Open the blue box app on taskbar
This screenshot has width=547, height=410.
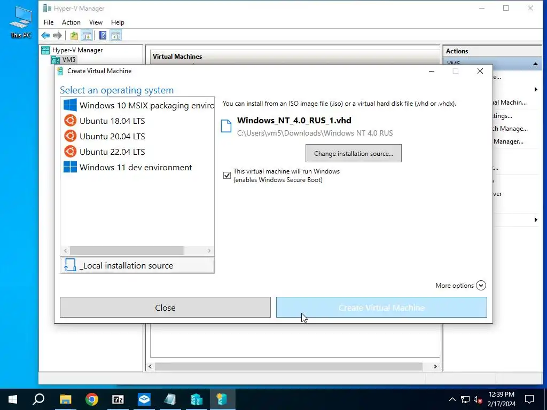pos(144,399)
